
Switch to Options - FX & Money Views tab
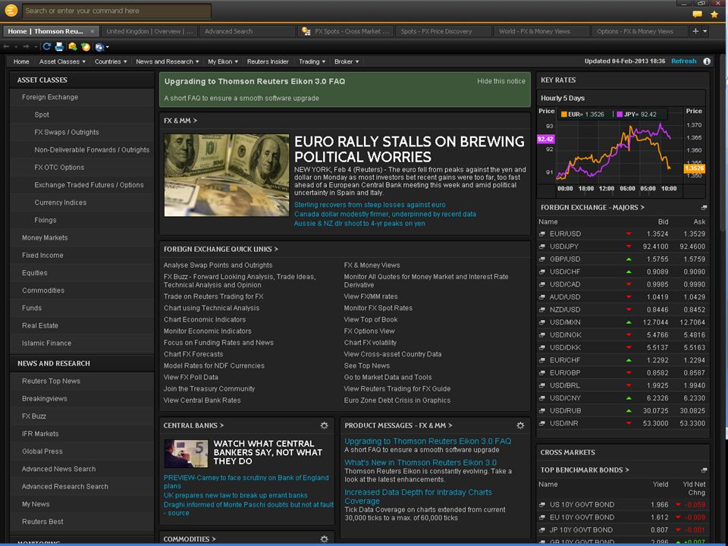(x=639, y=31)
